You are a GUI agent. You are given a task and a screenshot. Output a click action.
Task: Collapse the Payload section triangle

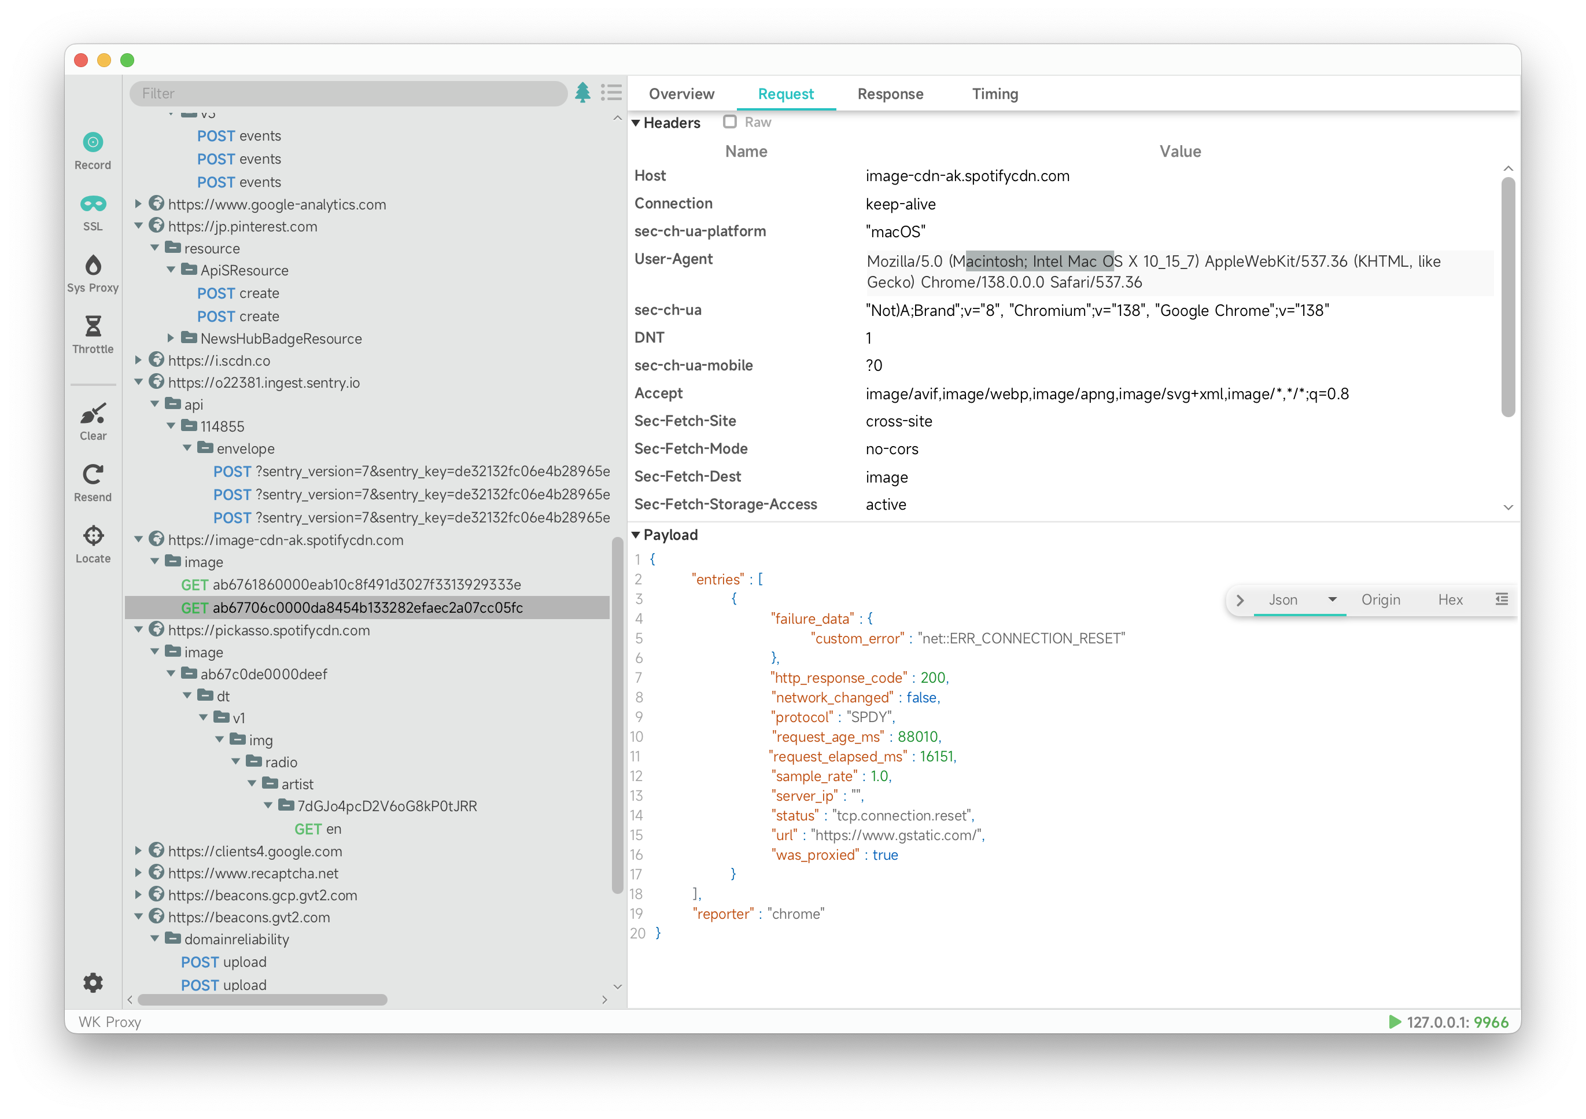pos(636,535)
